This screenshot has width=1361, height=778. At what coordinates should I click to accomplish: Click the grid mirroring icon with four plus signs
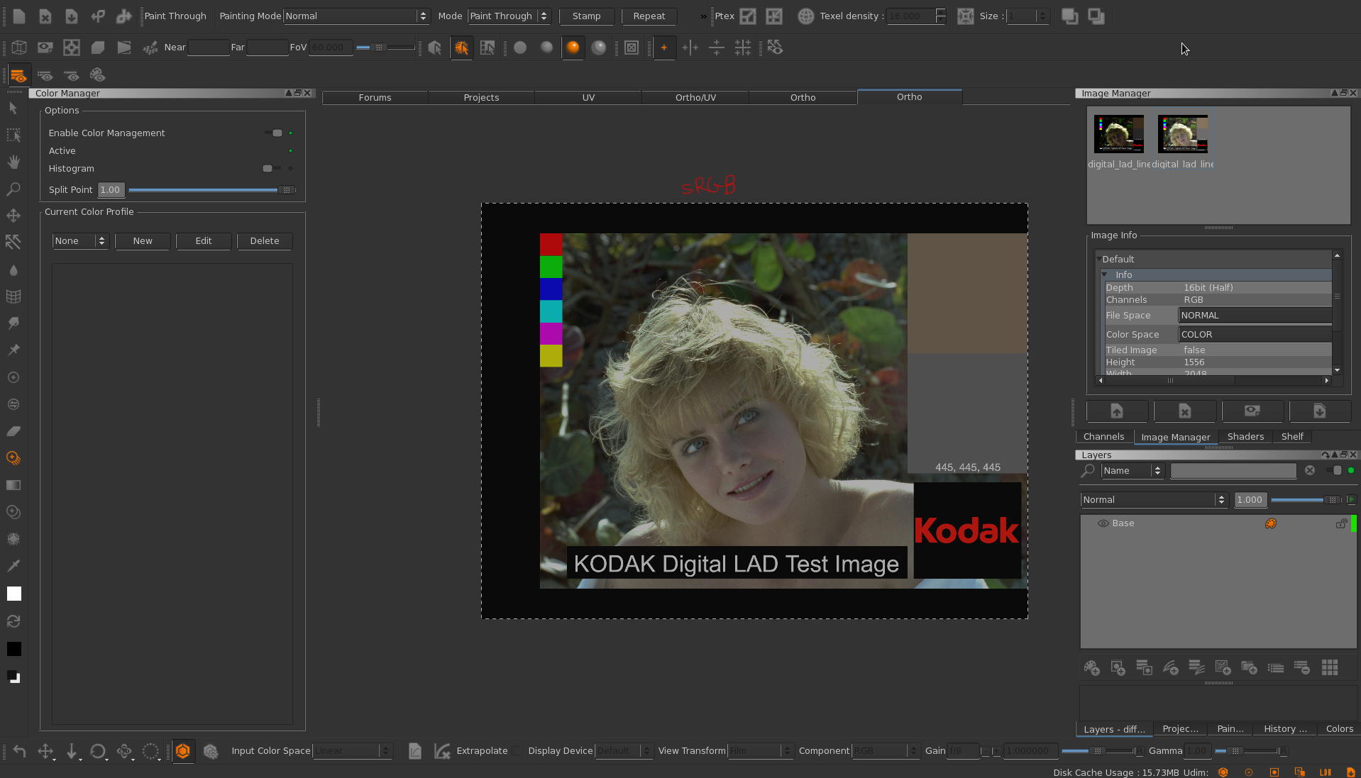tap(743, 48)
